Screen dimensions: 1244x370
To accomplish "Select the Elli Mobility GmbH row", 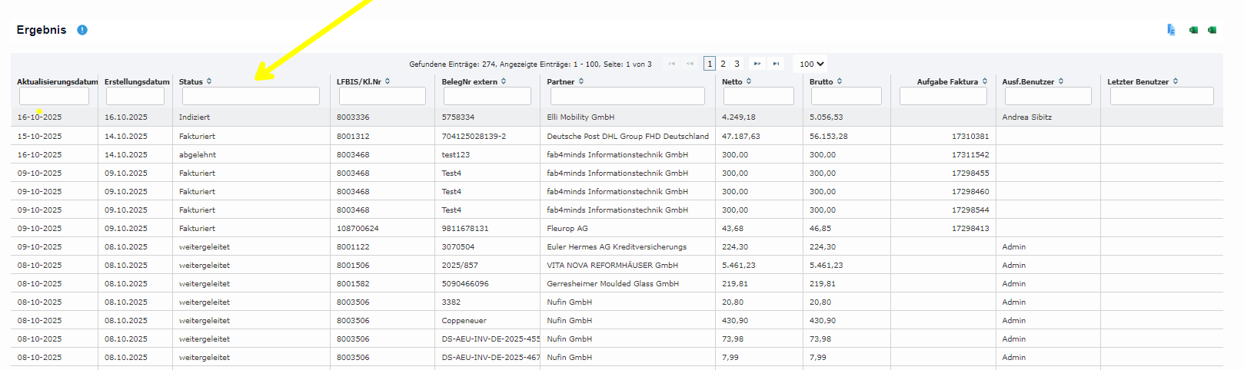I will 580,117.
